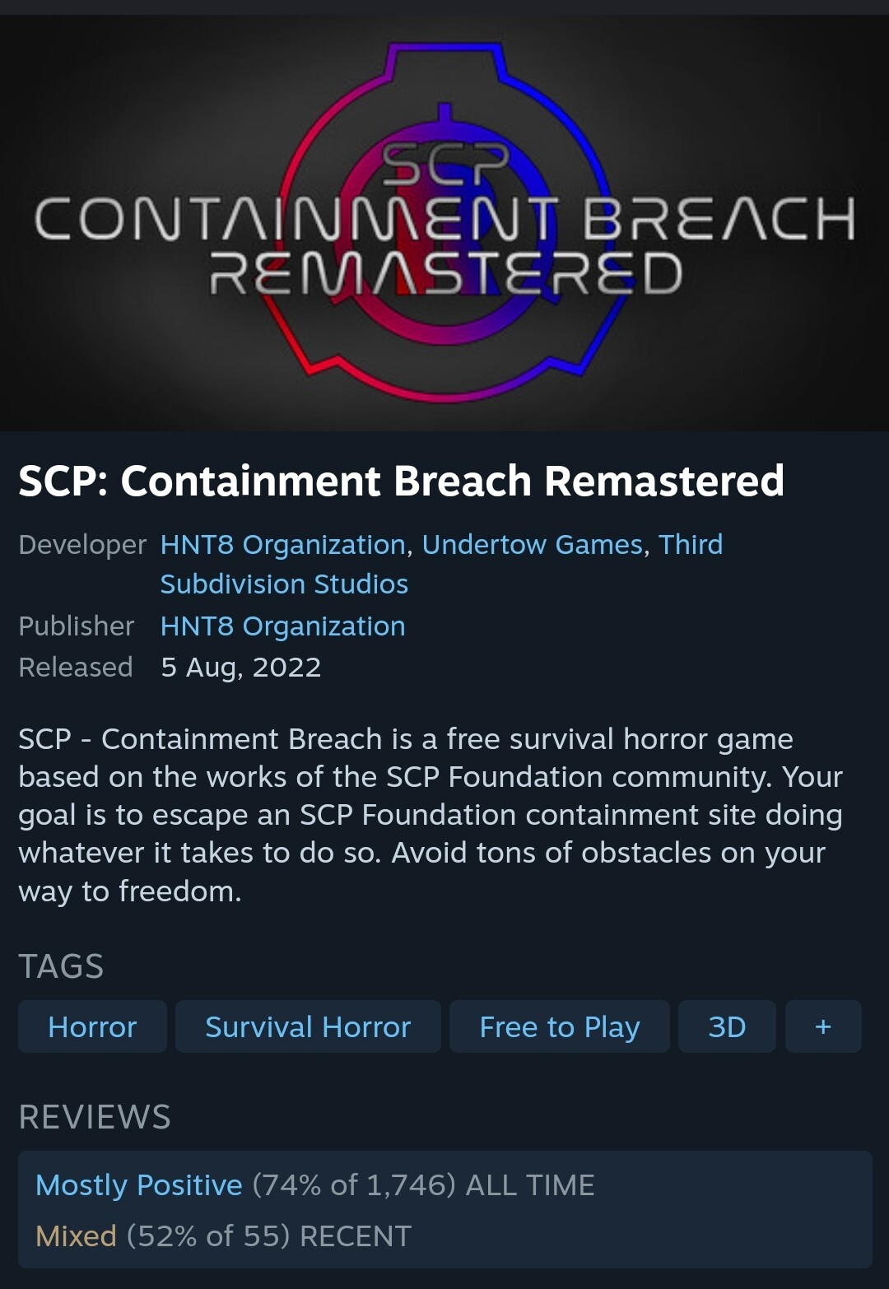Click the Developer field label
Image resolution: width=889 pixels, height=1289 pixels.
[x=82, y=545]
